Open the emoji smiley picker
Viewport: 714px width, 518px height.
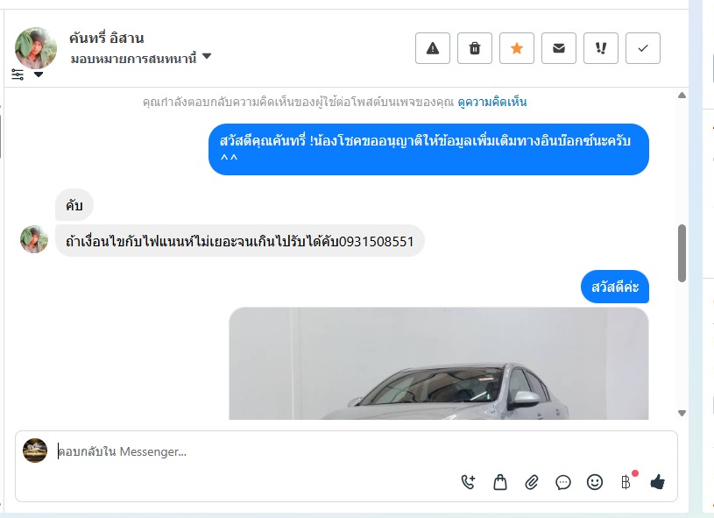click(x=595, y=482)
